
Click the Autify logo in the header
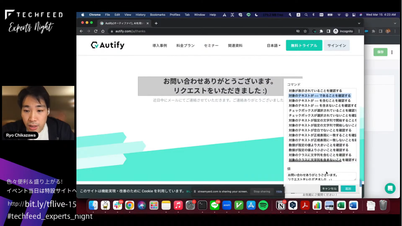(107, 45)
